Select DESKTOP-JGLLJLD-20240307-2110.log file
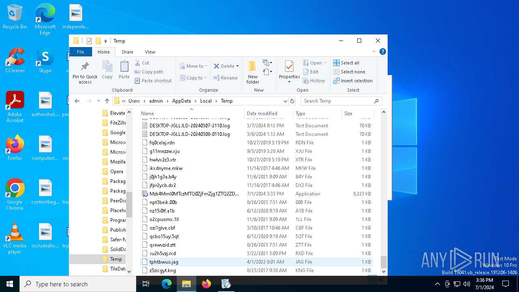The height and width of the screenshot is (292, 519). pos(256,126)
